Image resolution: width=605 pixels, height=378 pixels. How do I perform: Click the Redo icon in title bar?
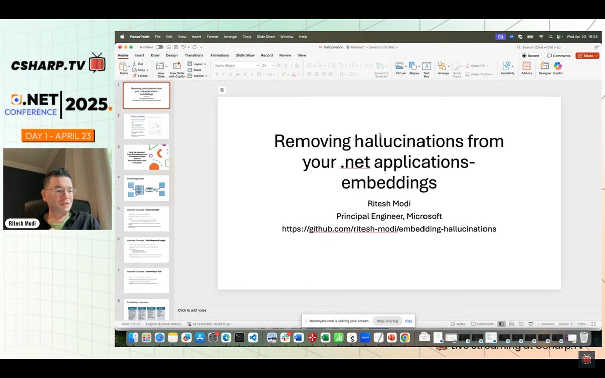(194, 47)
